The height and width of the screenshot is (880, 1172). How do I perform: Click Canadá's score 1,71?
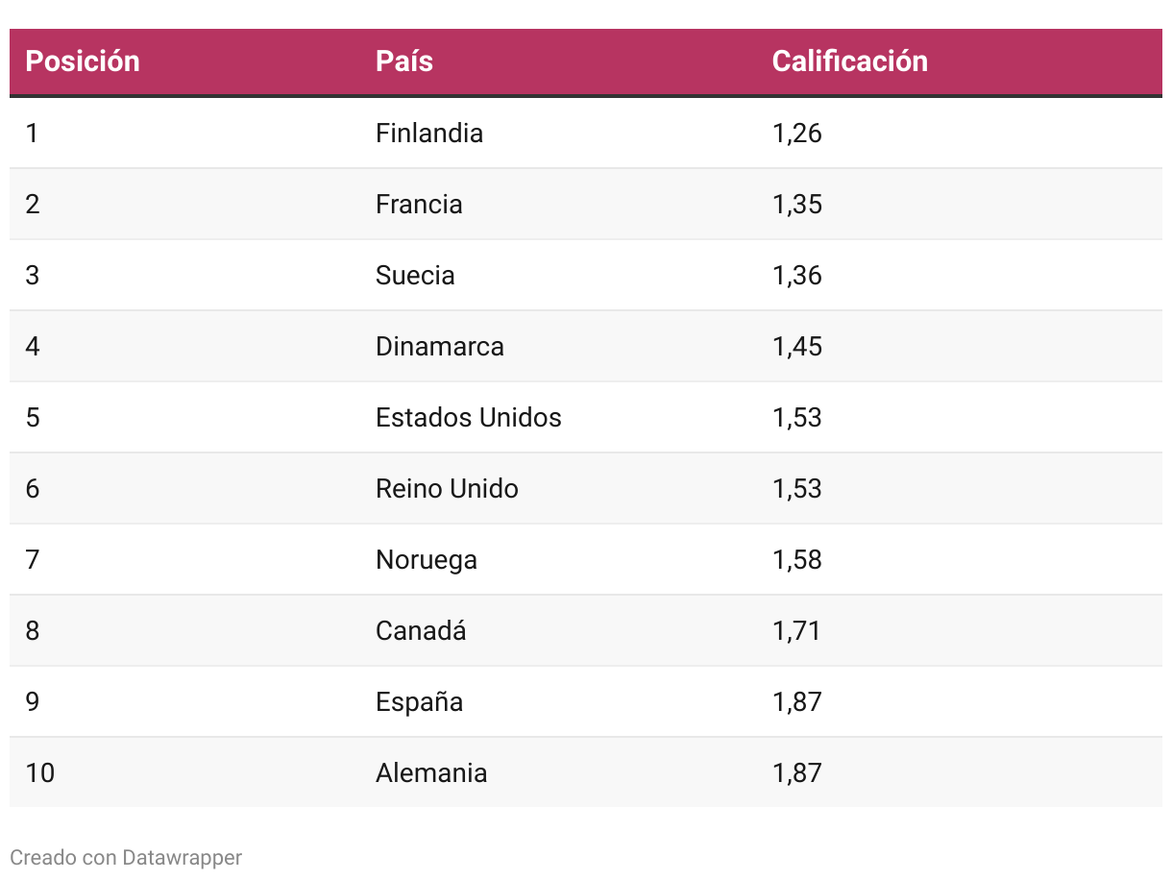point(797,630)
